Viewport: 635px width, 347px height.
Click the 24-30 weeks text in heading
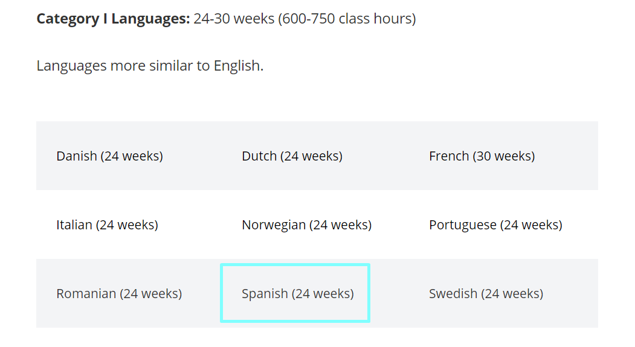[234, 19]
